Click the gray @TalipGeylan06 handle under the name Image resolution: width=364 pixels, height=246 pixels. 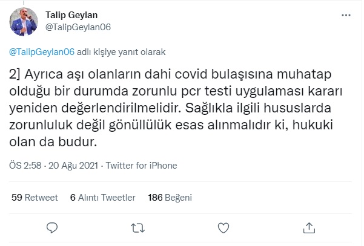(x=78, y=27)
